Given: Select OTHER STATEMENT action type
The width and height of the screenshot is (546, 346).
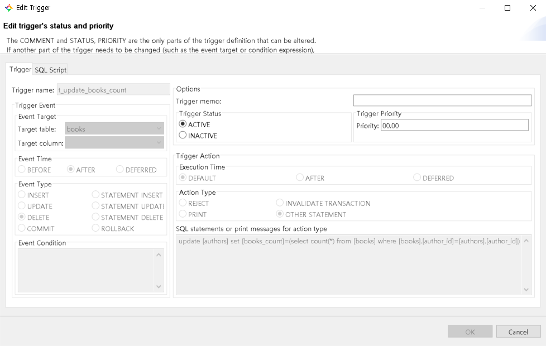Looking at the screenshot, I should (x=280, y=214).
